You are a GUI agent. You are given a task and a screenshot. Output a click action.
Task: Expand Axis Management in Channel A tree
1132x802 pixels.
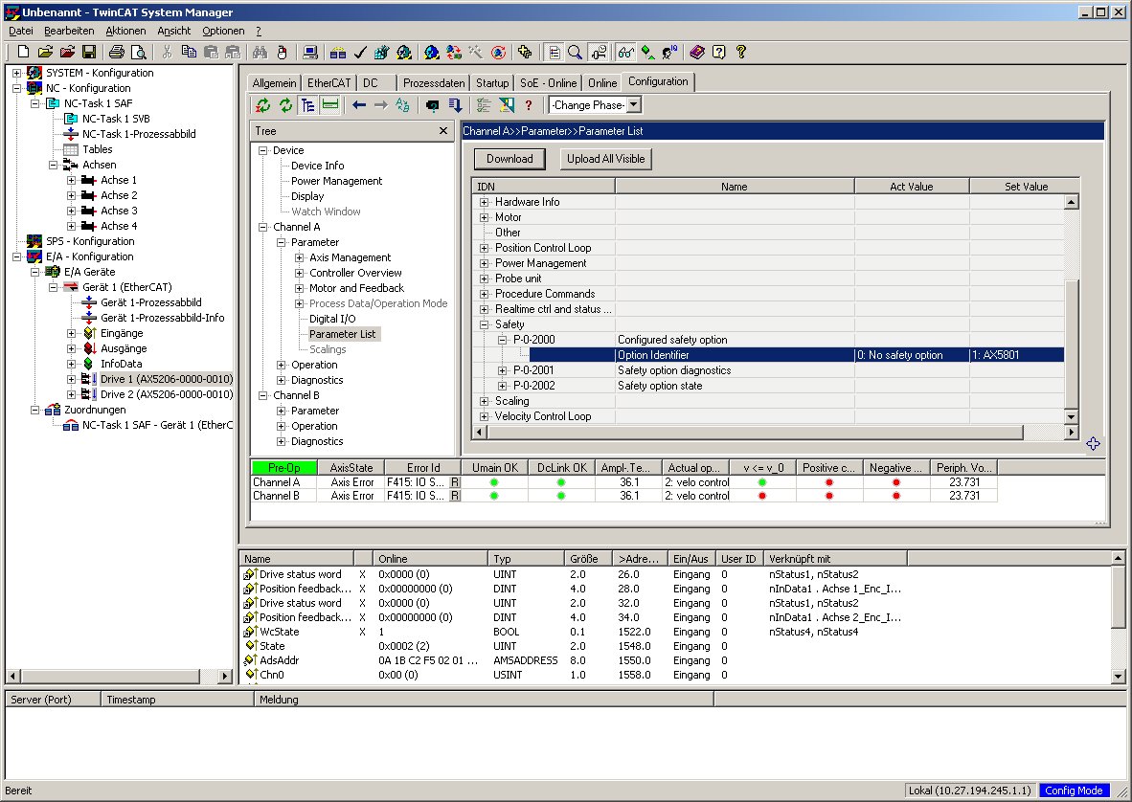pyautogui.click(x=299, y=257)
